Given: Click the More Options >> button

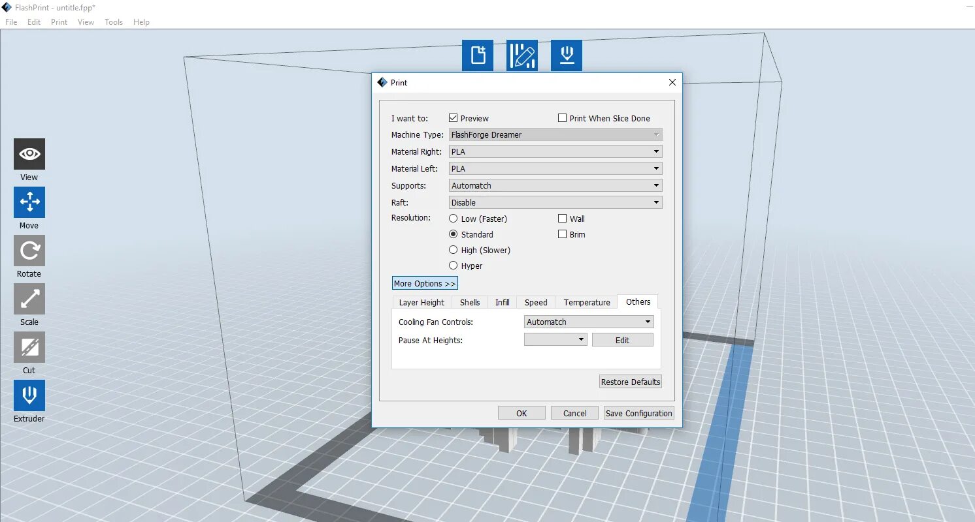Looking at the screenshot, I should (x=425, y=283).
